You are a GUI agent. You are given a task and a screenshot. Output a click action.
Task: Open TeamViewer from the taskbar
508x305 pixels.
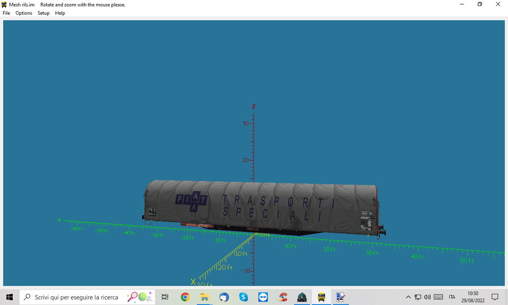263,297
